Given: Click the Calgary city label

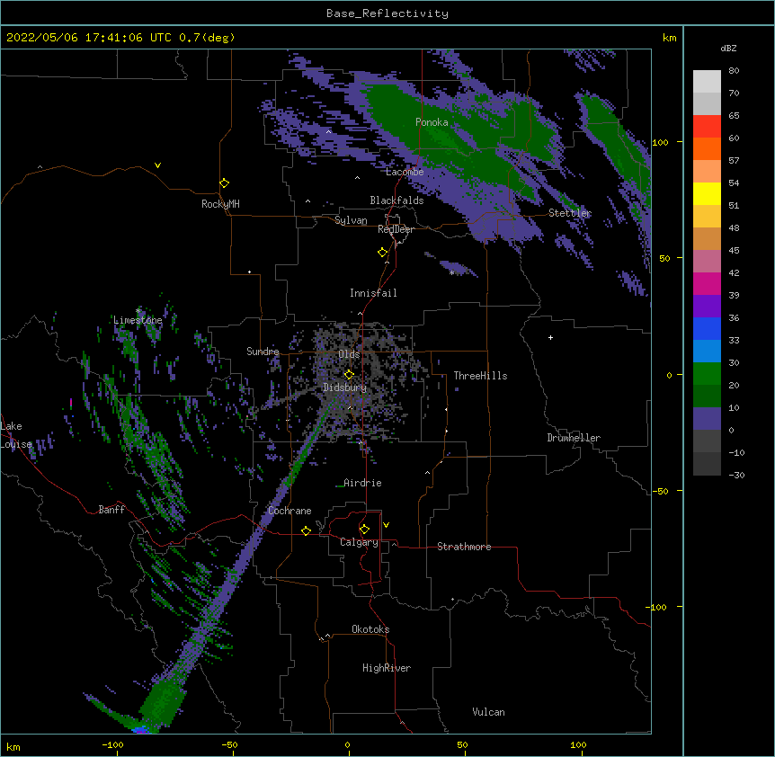Looking at the screenshot, I should coord(359,542).
